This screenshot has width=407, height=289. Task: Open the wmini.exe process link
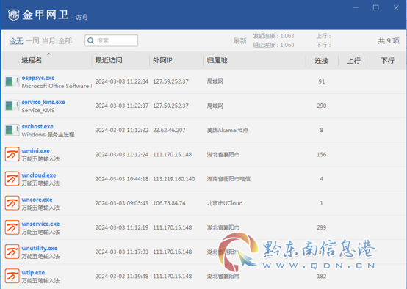[x=35, y=151]
